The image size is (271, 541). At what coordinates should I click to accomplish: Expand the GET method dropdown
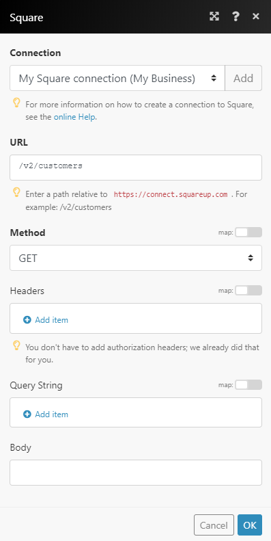[x=136, y=258]
